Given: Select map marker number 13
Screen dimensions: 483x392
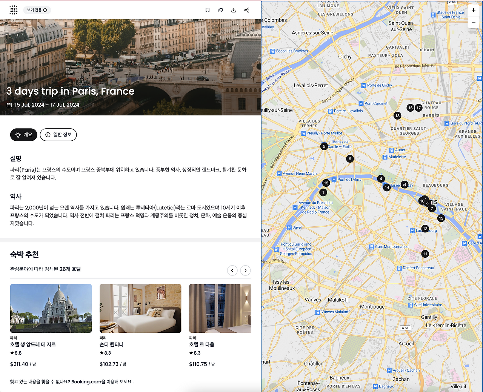Looking at the screenshot, I should (441, 218).
